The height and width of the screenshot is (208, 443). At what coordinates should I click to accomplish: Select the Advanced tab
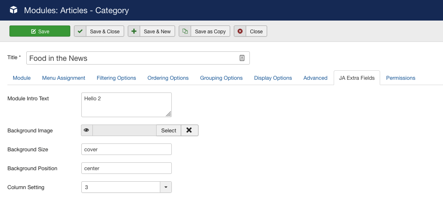315,78
